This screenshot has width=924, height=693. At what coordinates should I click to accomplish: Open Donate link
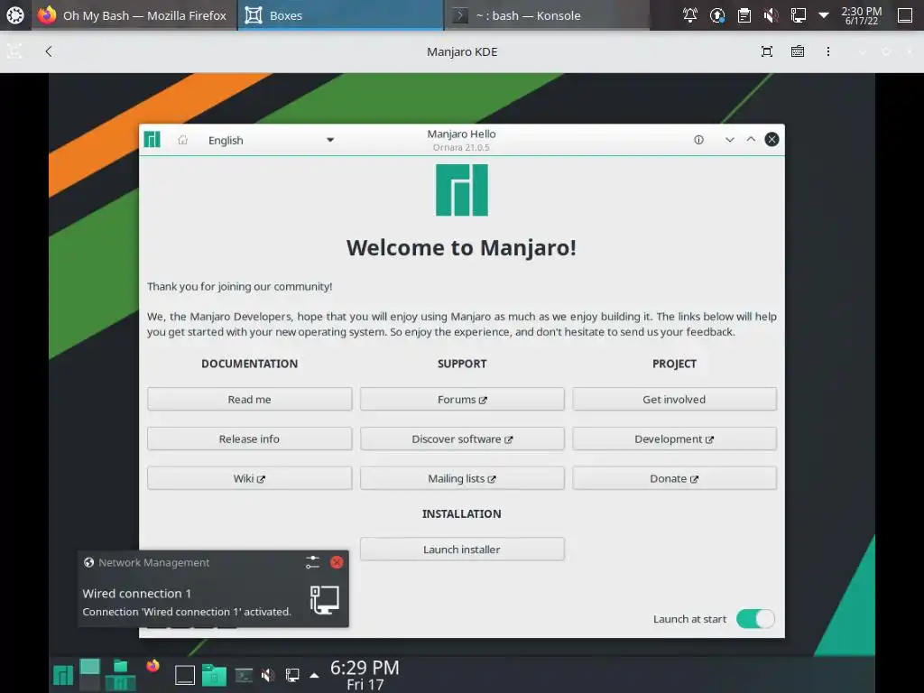(674, 478)
